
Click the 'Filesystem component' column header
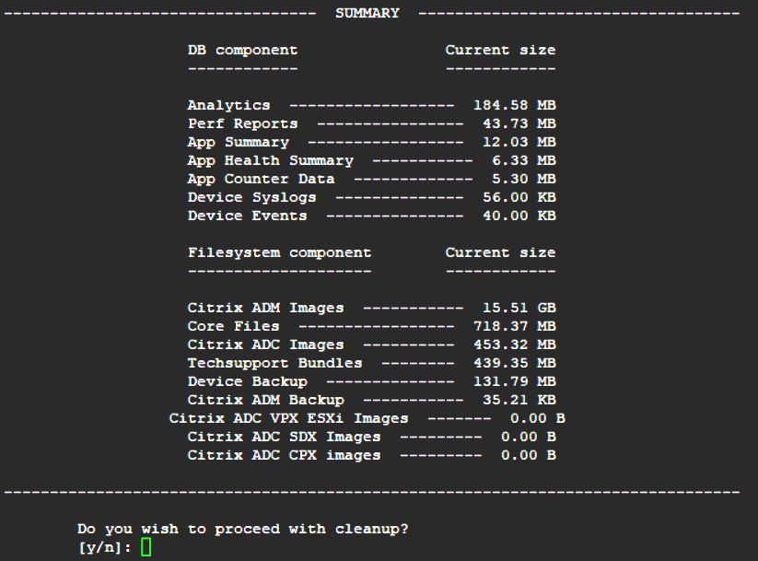pos(279,253)
